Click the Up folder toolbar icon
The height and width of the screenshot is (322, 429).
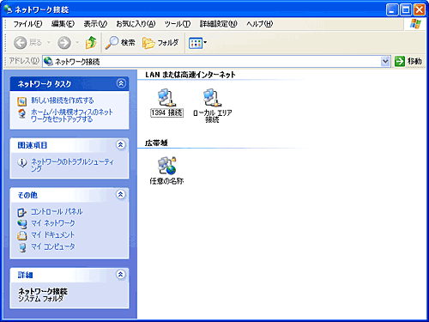(91, 43)
